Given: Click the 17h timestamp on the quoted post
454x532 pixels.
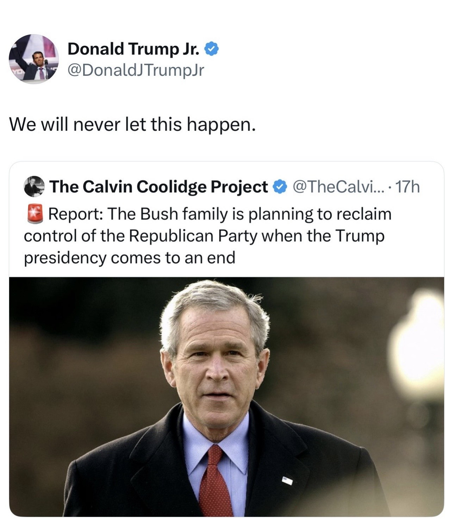Looking at the screenshot, I should (x=408, y=187).
